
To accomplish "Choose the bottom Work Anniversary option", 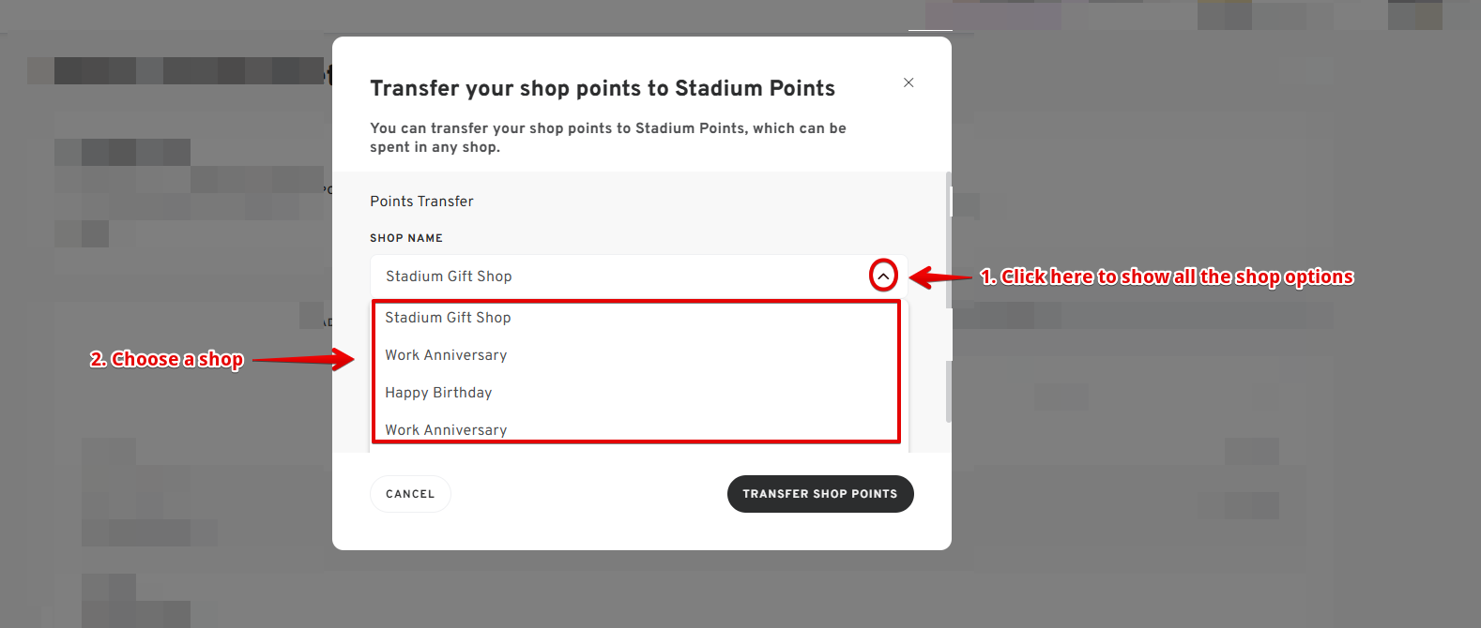I will (x=446, y=430).
